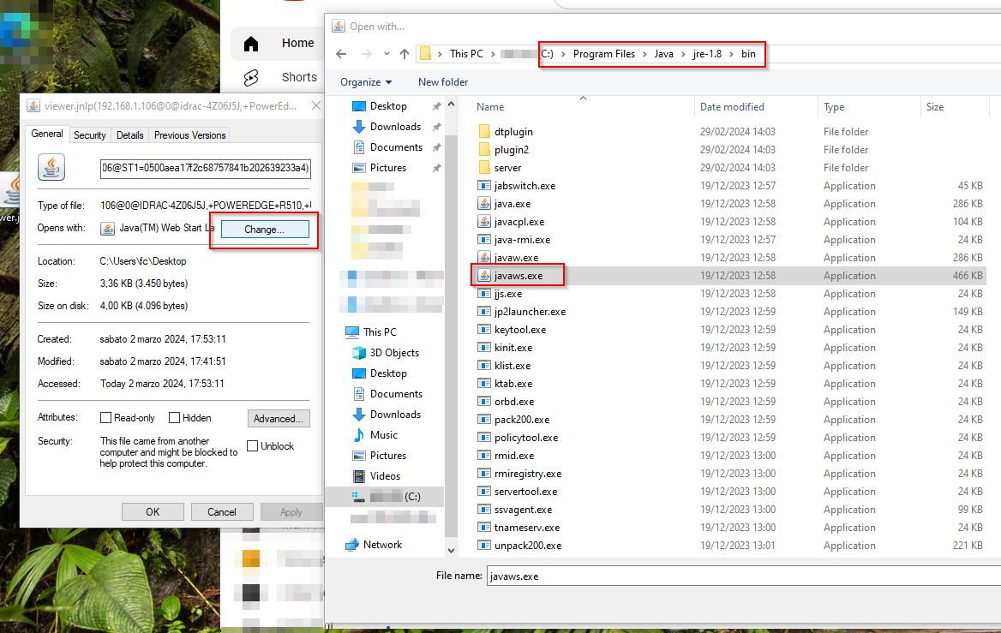Click the Documents quick access icon
1001x633 pixels.
(x=359, y=146)
